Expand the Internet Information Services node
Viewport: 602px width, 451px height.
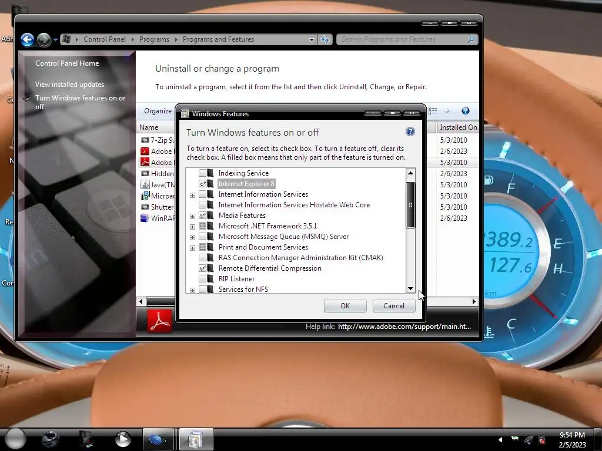click(x=192, y=195)
